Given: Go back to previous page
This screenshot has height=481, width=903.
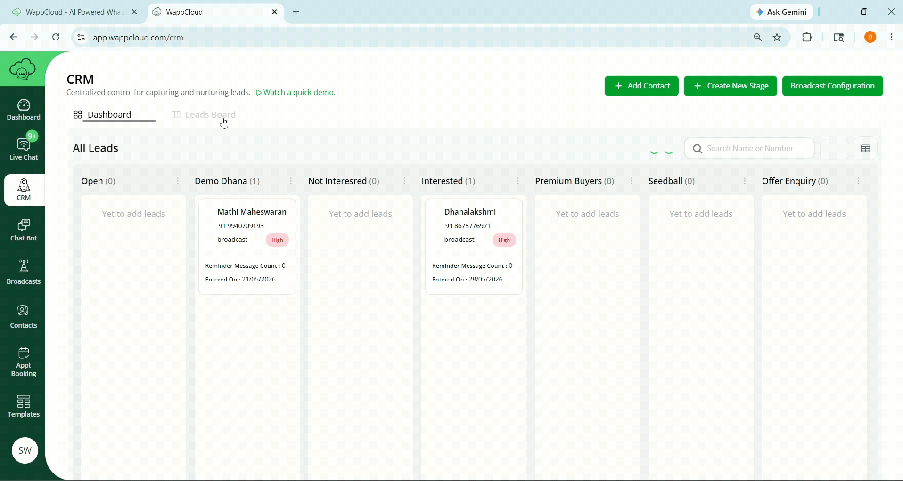Looking at the screenshot, I should pos(13,37).
